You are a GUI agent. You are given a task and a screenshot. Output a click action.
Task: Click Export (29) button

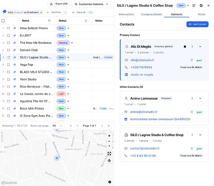[59, 4]
